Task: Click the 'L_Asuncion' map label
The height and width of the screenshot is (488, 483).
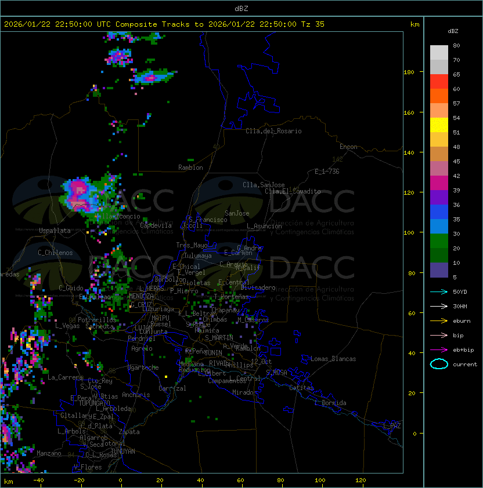Action: [x=264, y=226]
